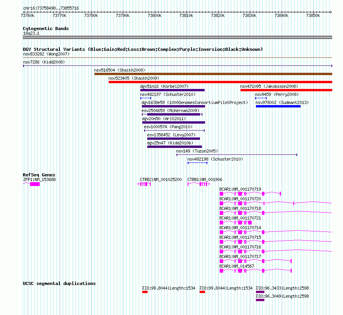This screenshot has height=315, width=343.
Task: Select the 73820k ruler tick label
Action: [x=218, y=15]
